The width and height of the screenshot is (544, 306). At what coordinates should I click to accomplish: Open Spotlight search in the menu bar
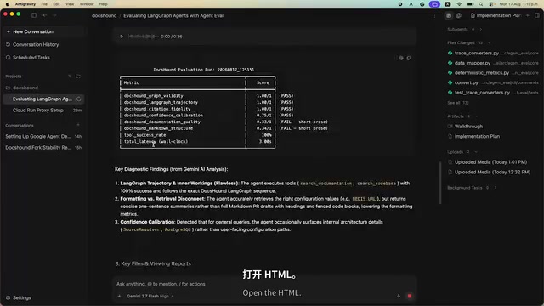481,4
